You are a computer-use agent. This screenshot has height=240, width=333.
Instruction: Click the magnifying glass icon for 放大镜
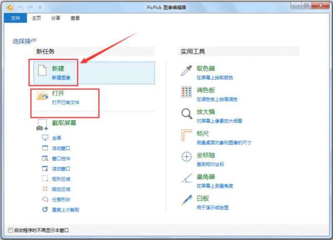pos(186,114)
